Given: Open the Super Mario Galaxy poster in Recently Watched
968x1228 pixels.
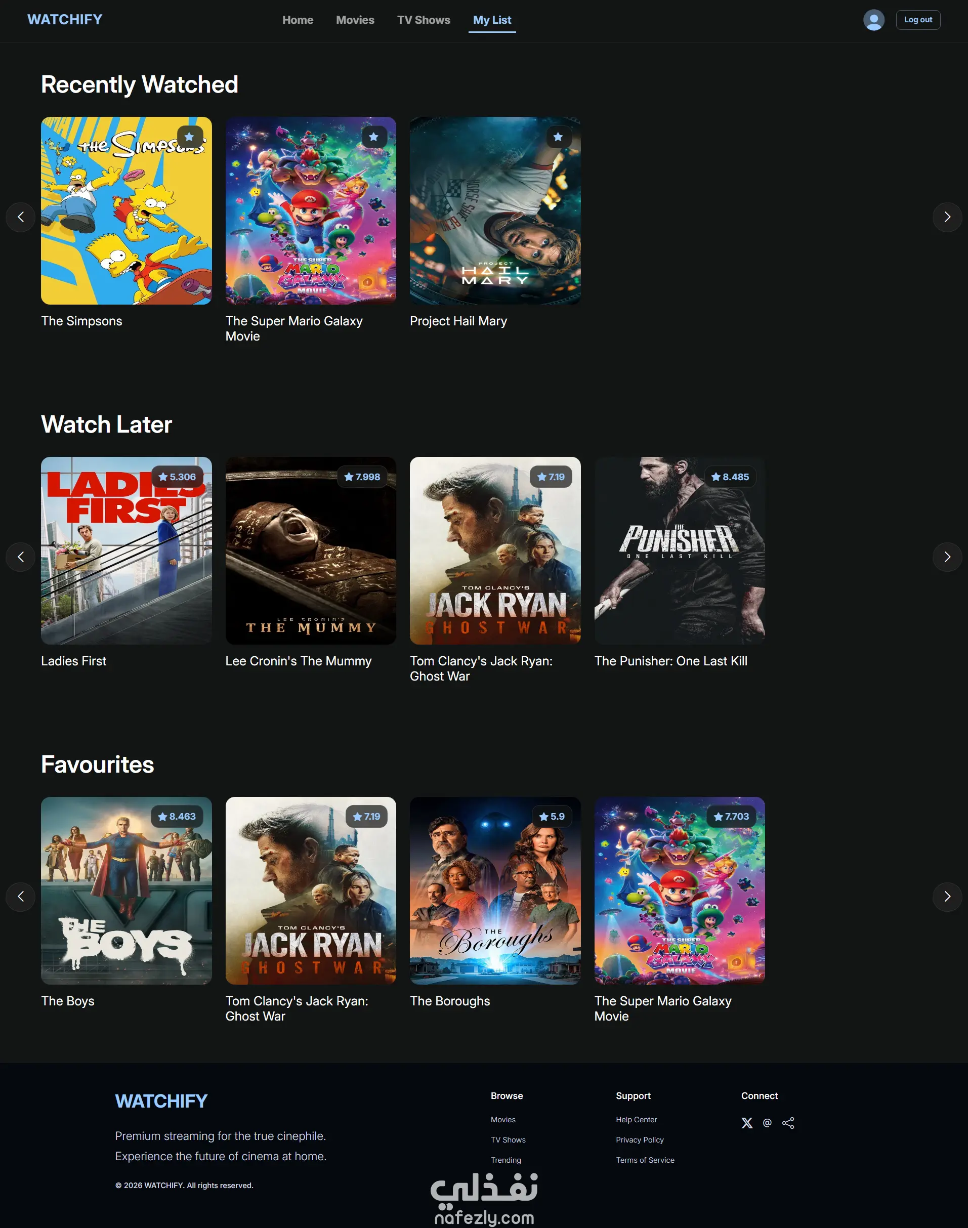Looking at the screenshot, I should click(x=311, y=211).
